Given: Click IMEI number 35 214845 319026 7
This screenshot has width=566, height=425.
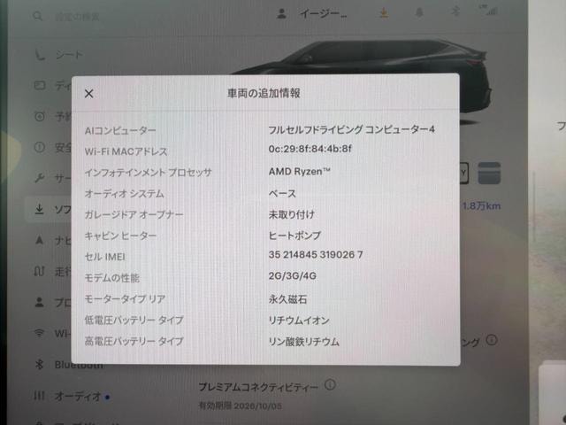Looking at the screenshot, I should (x=316, y=255).
